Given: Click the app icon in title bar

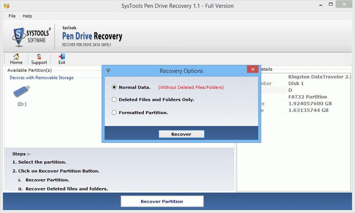Looking at the screenshot, I should pos(7,6).
